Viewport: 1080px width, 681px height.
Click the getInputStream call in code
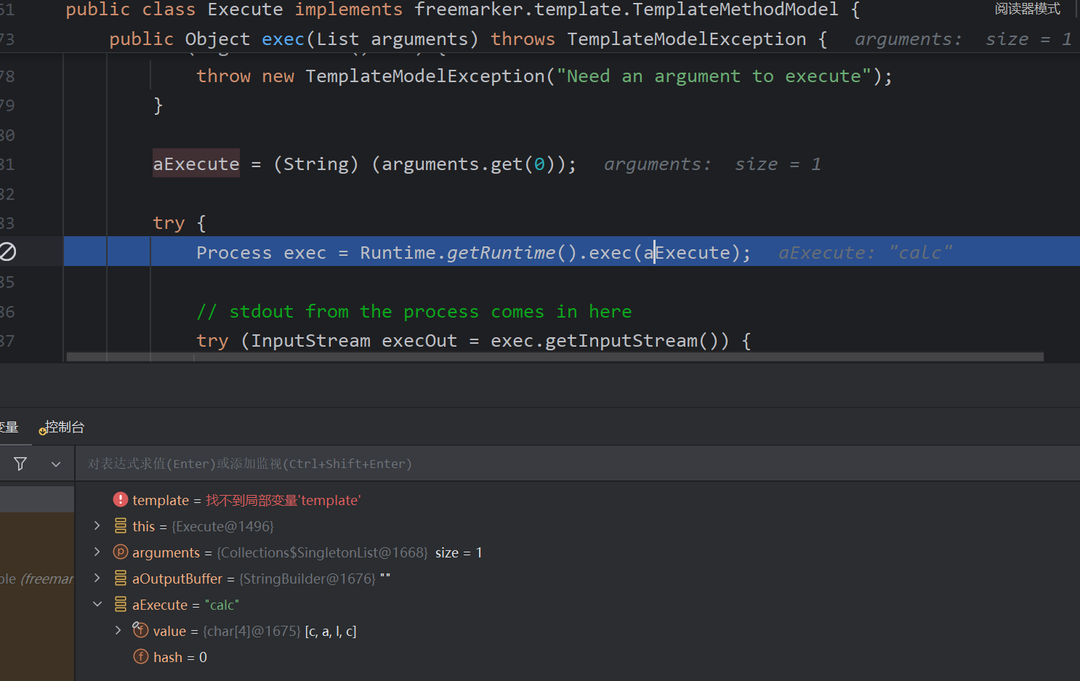(621, 341)
